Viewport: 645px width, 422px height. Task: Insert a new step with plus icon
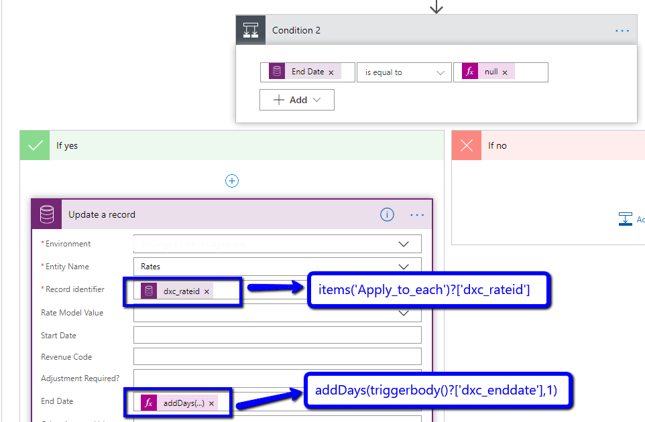232,181
